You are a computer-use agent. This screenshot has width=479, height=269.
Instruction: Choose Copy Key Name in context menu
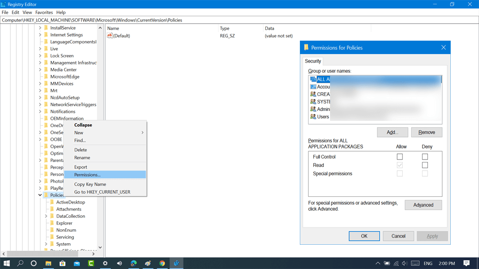click(105, 184)
